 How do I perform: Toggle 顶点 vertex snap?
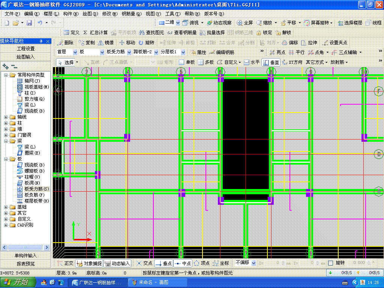pyautogui.click(x=202, y=263)
